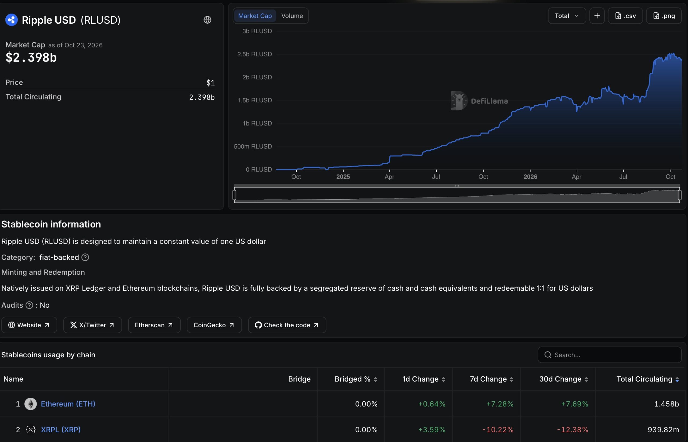
Task: Click the help icon next to Audits
Action: [29, 305]
